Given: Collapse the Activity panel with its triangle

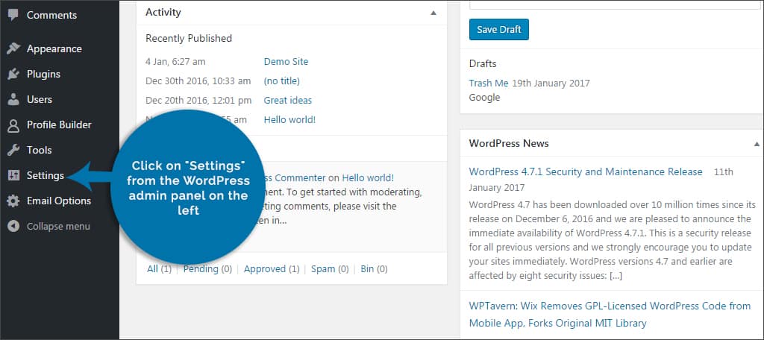Looking at the screenshot, I should pos(433,13).
